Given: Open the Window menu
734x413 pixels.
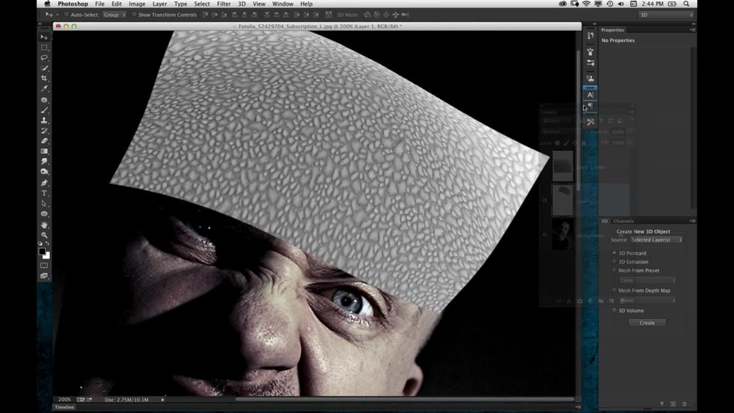Looking at the screenshot, I should coord(283,4).
